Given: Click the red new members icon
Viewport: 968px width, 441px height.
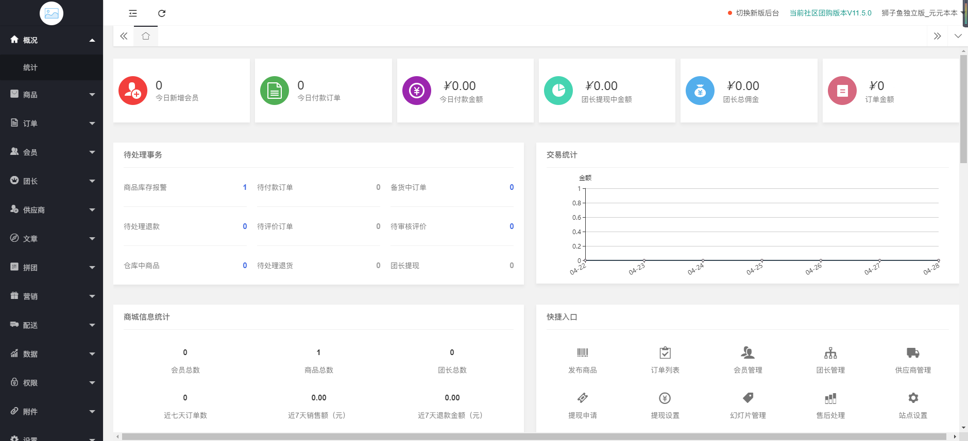Looking at the screenshot, I should (x=133, y=91).
